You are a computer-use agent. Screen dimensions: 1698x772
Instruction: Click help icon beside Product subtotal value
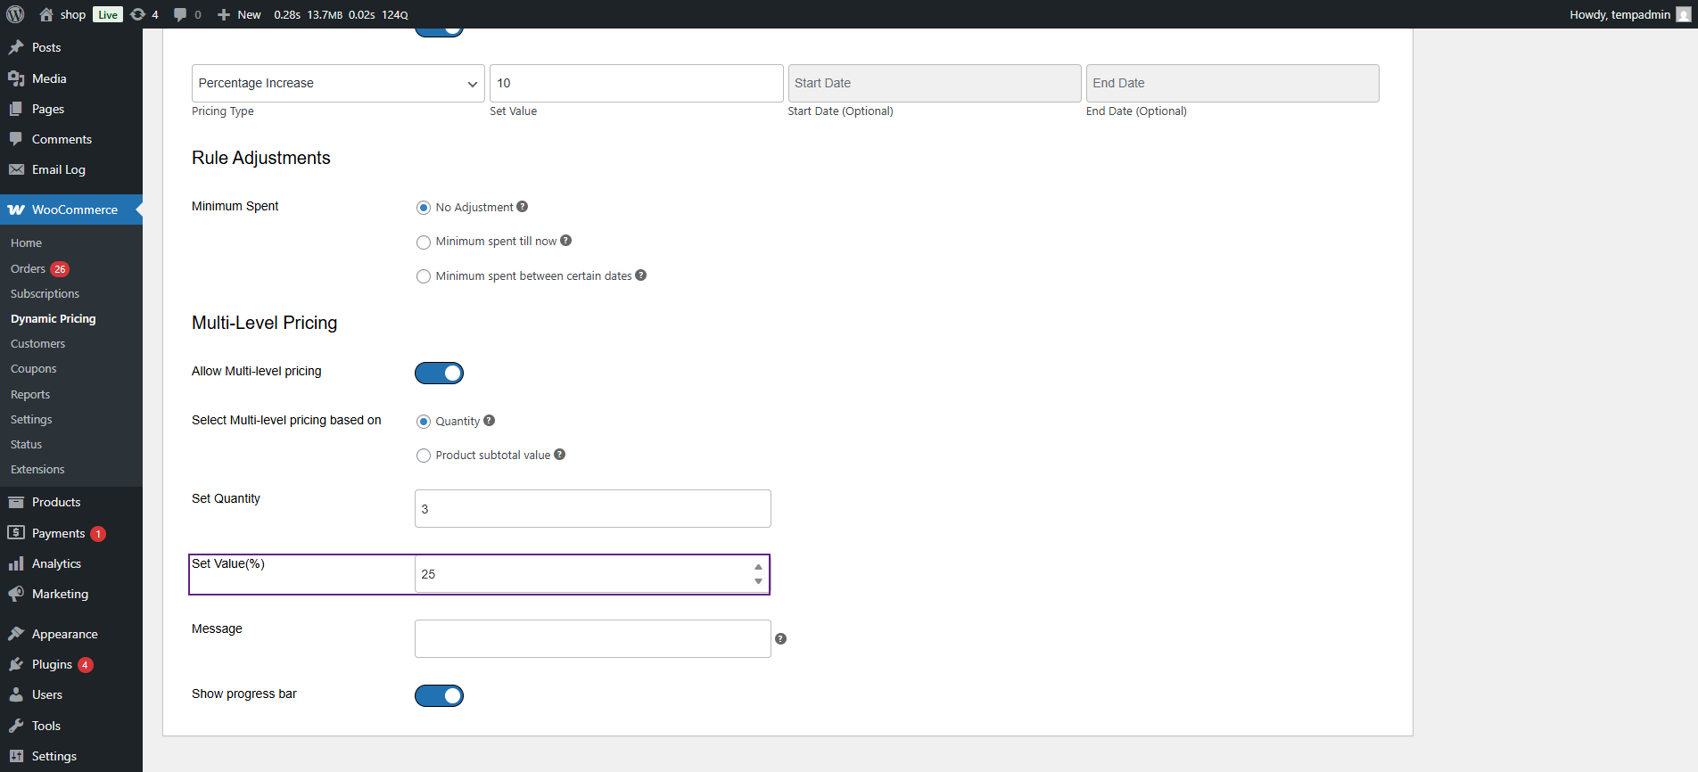(x=560, y=455)
